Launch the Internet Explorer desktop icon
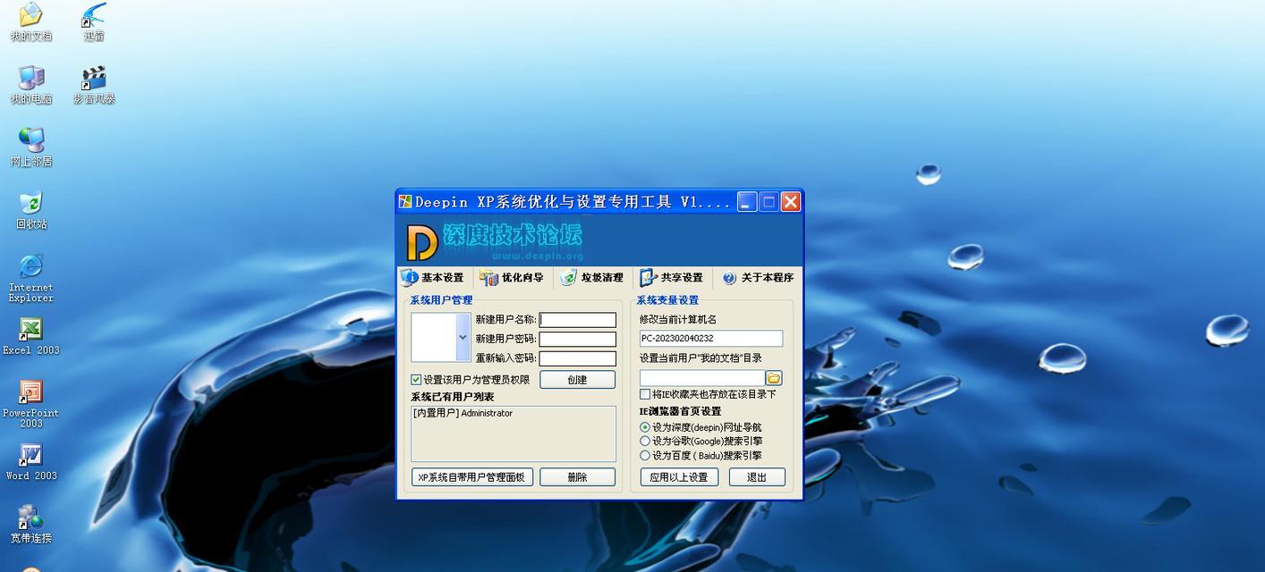 click(x=31, y=278)
